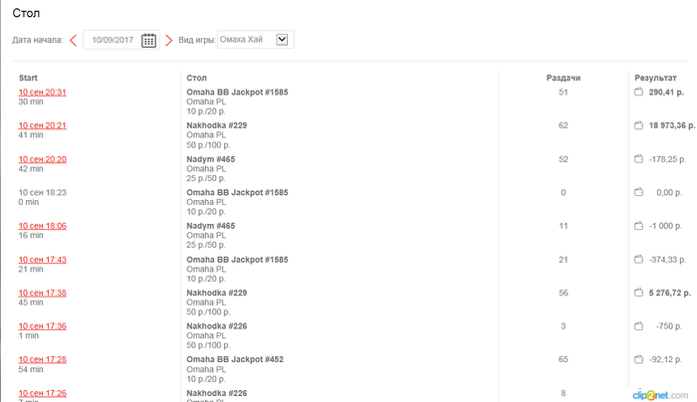Select the Раздачи column header
The image size is (697, 402).
click(x=564, y=78)
